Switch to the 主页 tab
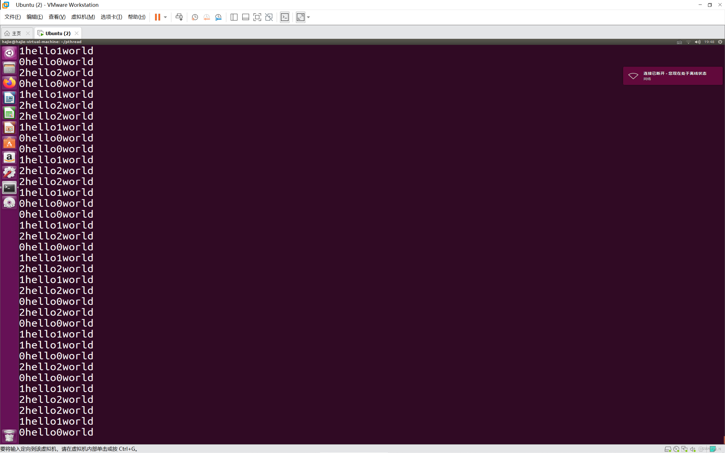 (x=16, y=33)
